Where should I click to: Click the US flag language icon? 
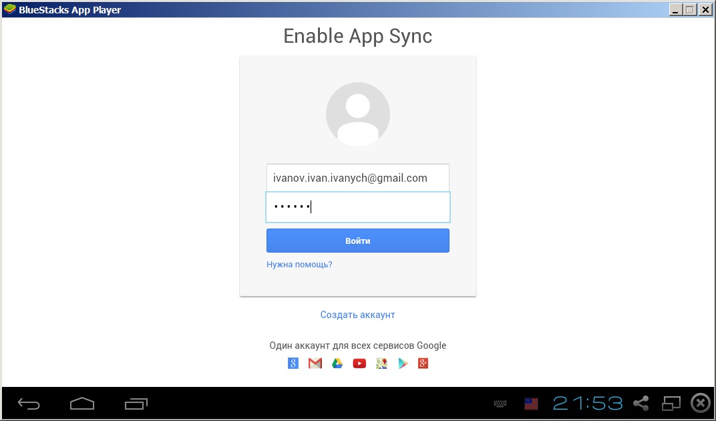point(531,404)
